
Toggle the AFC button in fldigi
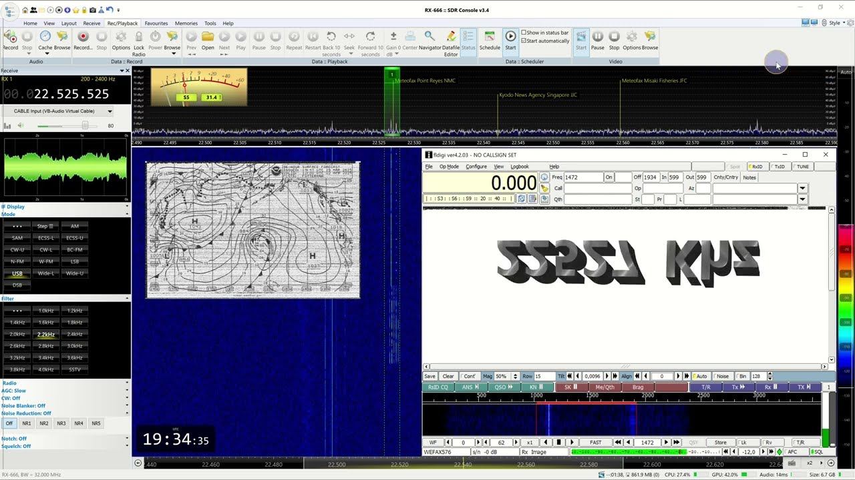click(x=792, y=452)
